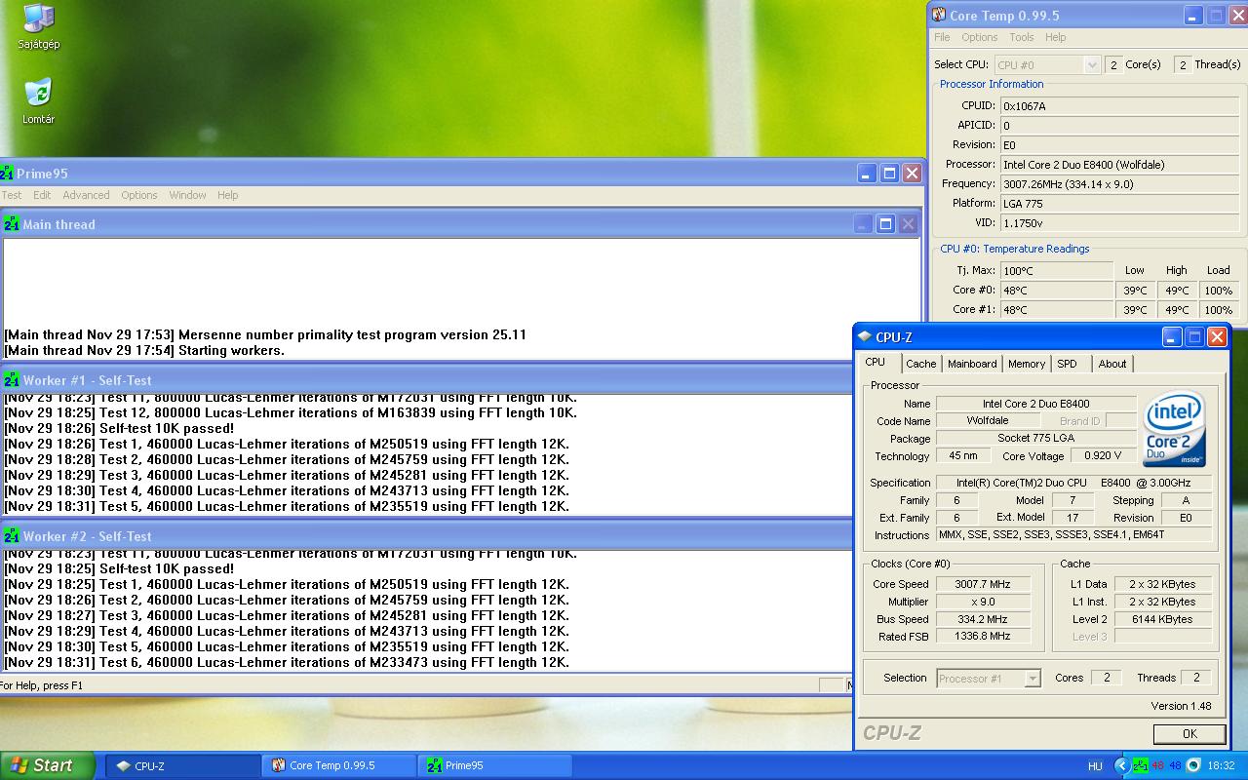The image size is (1248, 780).
Task: Click the VID field 1.1750v
Action: tap(1121, 222)
